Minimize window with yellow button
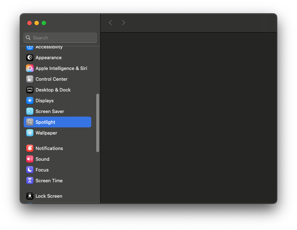 [37, 23]
